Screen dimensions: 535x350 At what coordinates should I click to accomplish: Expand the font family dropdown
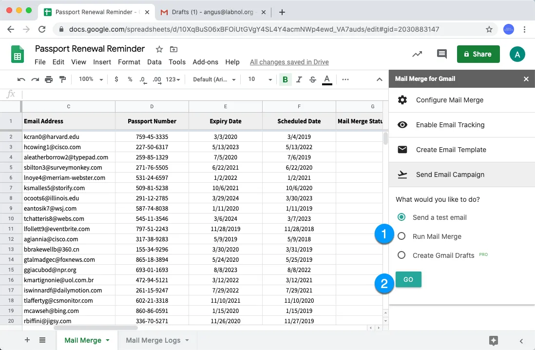click(x=214, y=79)
